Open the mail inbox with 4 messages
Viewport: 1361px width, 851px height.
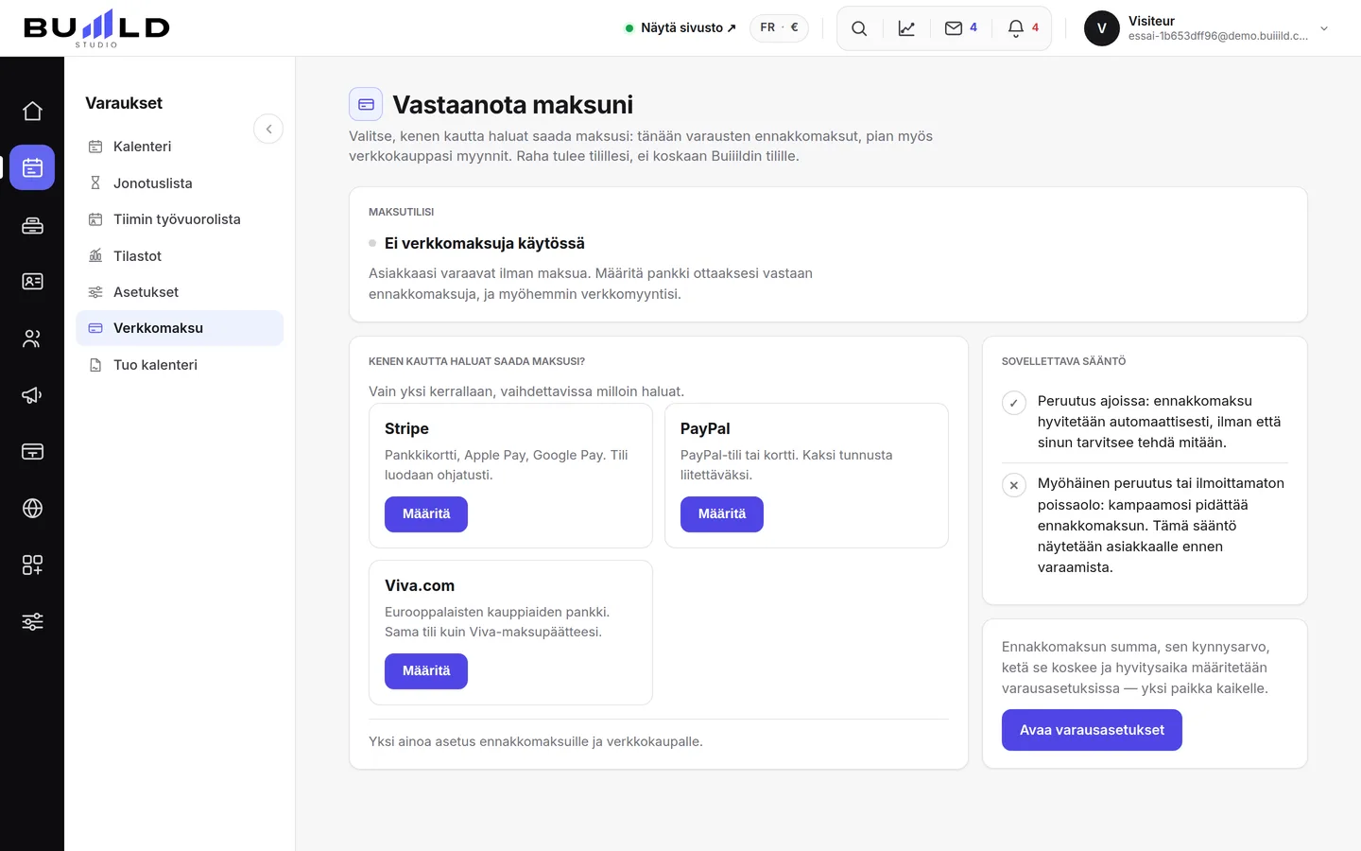pos(961,28)
